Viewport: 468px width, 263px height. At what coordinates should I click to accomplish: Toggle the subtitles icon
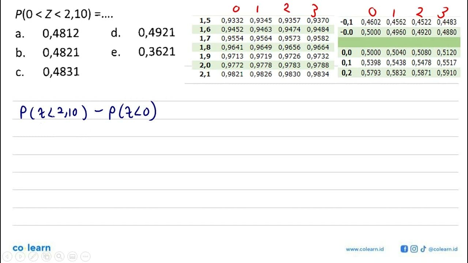[x=72, y=256]
